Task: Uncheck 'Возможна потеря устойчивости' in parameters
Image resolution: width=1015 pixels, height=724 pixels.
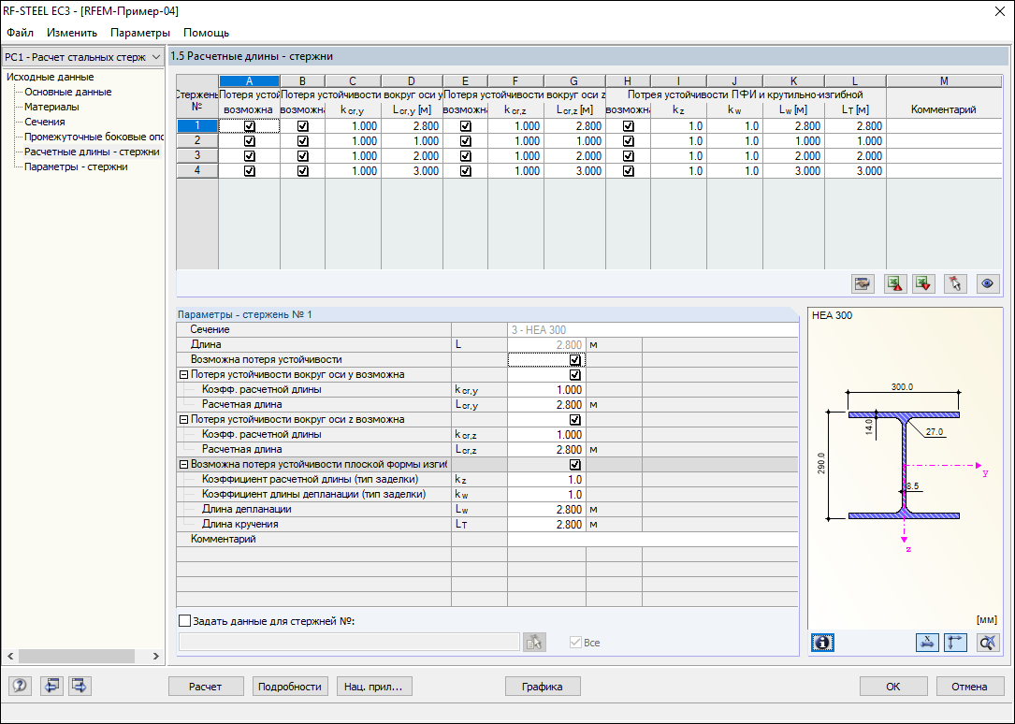Action: click(574, 360)
